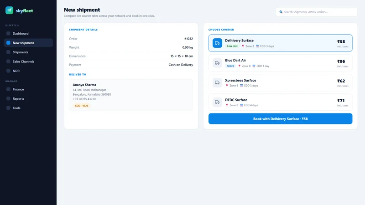Click the ₹62 price on Xpressbees

(x=341, y=81)
